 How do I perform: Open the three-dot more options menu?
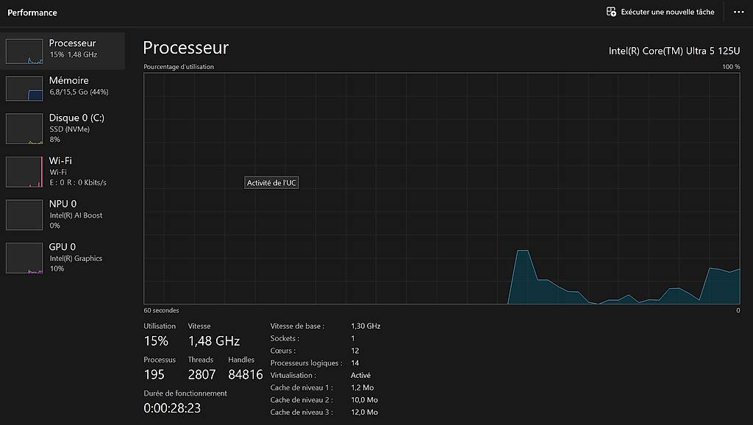pyautogui.click(x=738, y=12)
